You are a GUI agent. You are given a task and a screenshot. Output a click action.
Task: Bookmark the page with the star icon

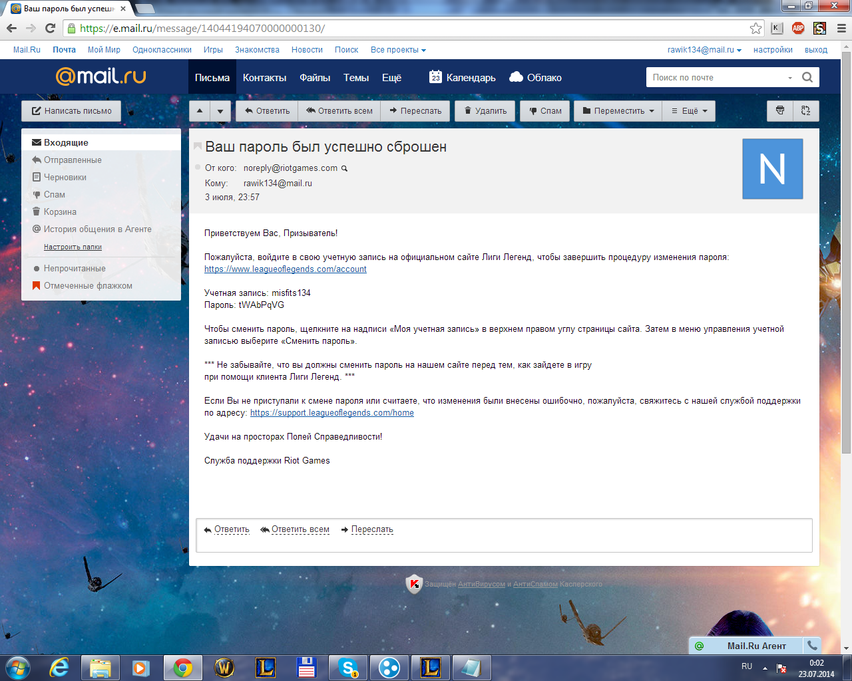(x=755, y=28)
